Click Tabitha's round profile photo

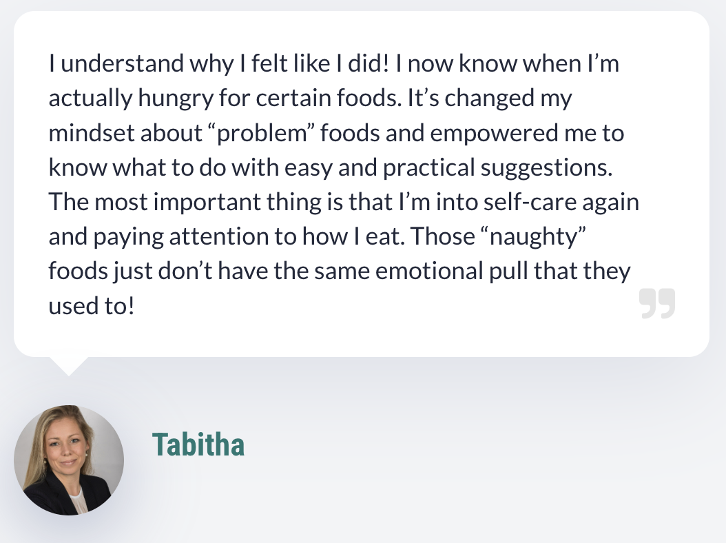69,460
